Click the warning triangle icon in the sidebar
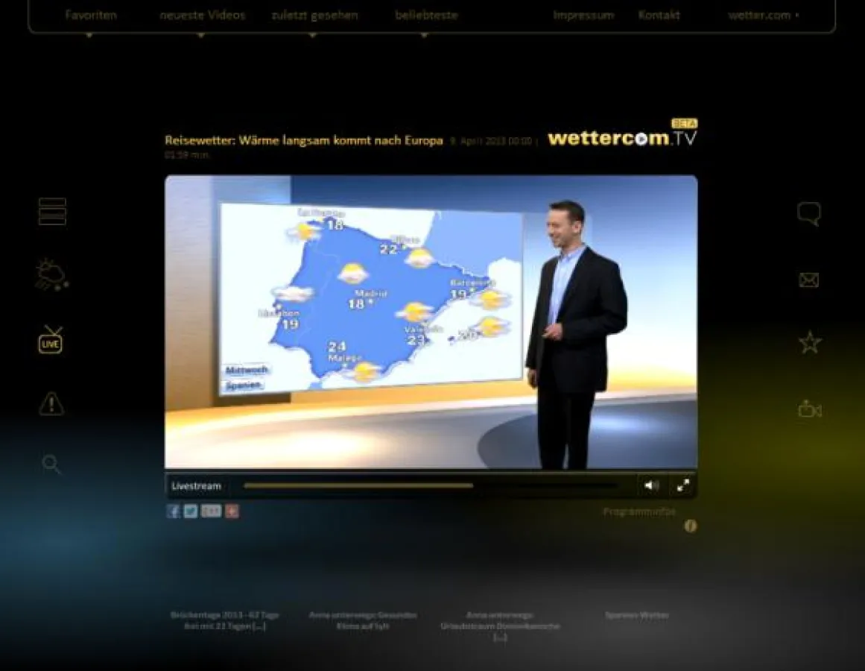The height and width of the screenshot is (671, 865). [x=51, y=403]
